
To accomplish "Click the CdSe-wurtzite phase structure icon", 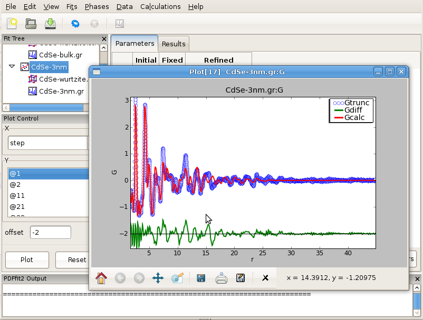I will (33, 79).
